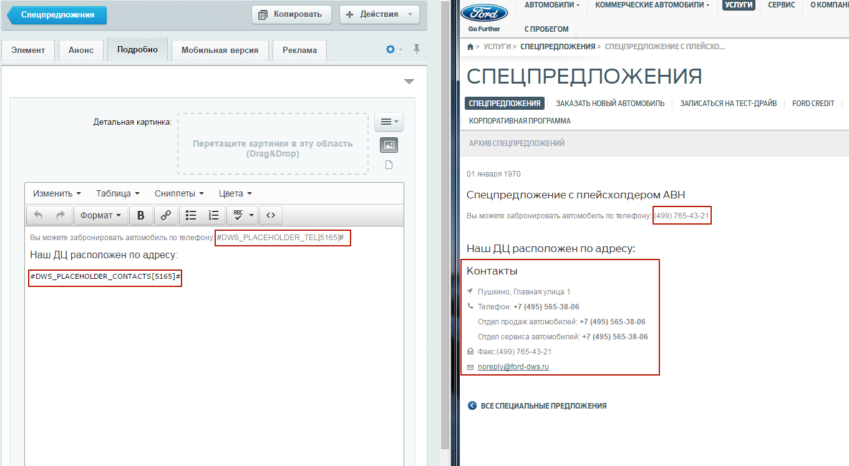This screenshot has width=849, height=466.
Task: Open the gear settings icon
Action: [391, 49]
